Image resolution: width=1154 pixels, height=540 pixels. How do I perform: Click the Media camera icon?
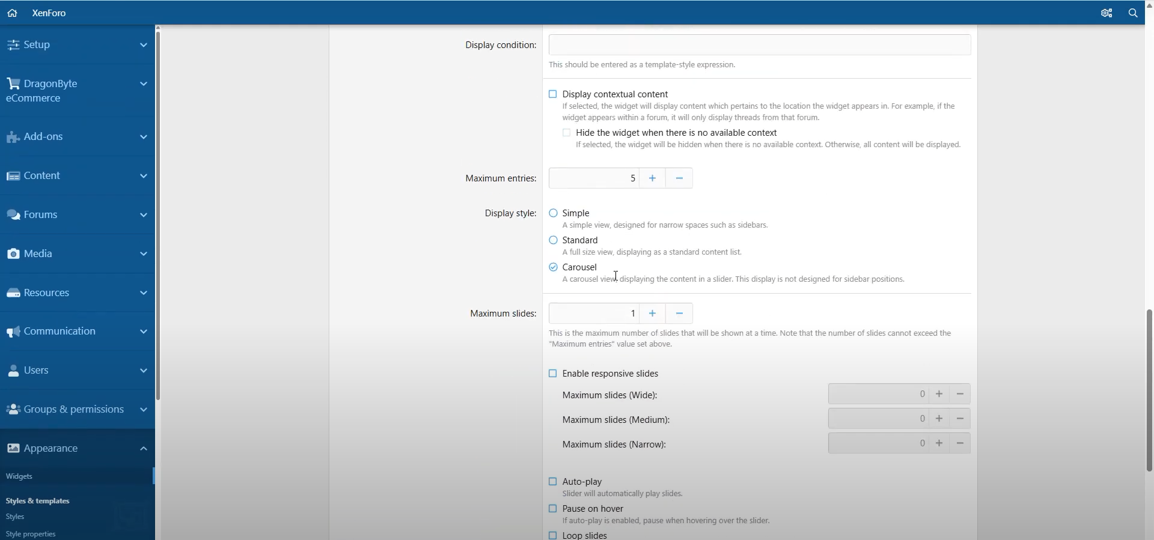tap(13, 254)
